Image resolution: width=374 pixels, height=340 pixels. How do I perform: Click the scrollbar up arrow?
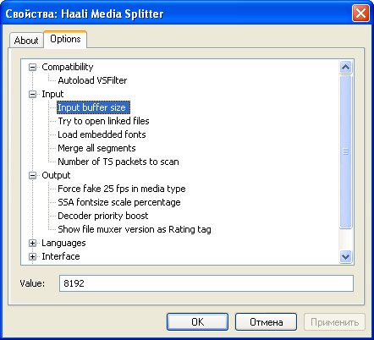tap(345, 68)
